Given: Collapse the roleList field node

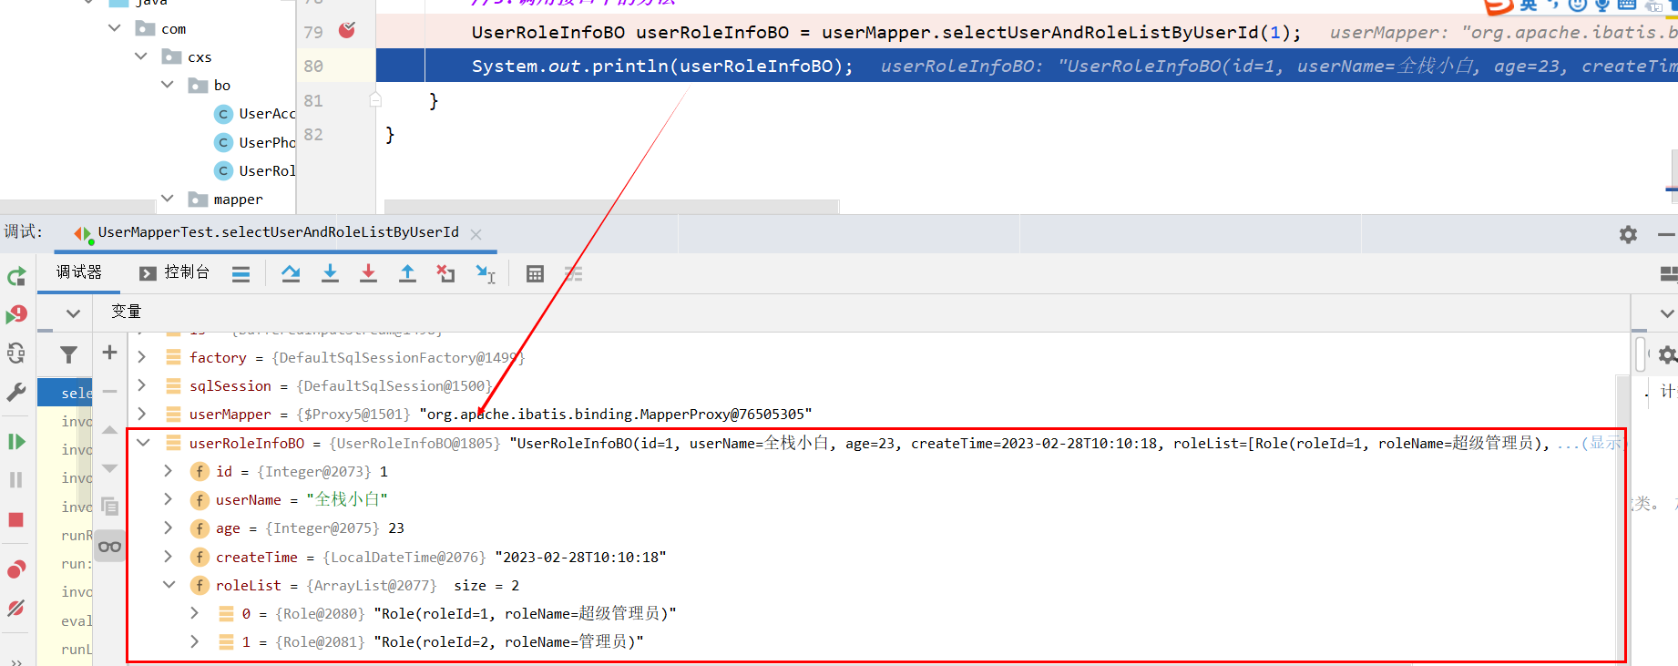Looking at the screenshot, I should coord(169,585).
